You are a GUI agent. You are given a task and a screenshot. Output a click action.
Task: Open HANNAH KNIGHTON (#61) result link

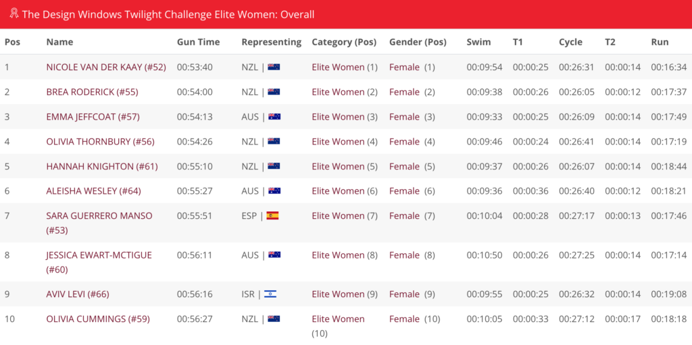pyautogui.click(x=102, y=166)
